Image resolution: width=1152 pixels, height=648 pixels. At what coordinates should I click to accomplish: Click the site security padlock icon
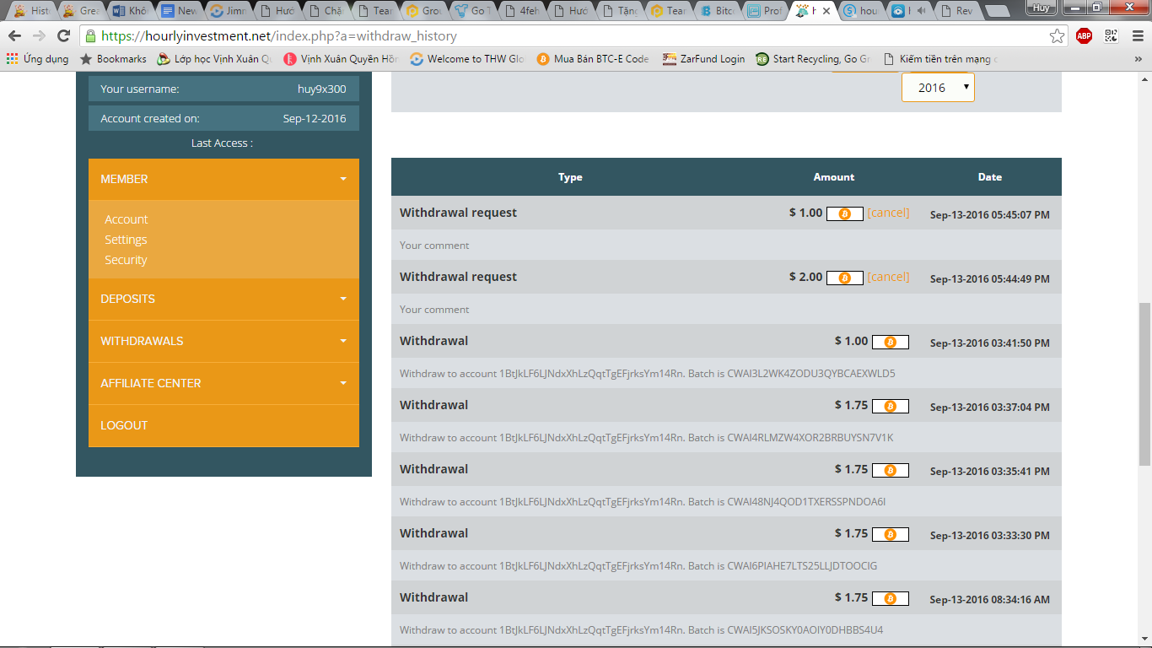pos(91,36)
